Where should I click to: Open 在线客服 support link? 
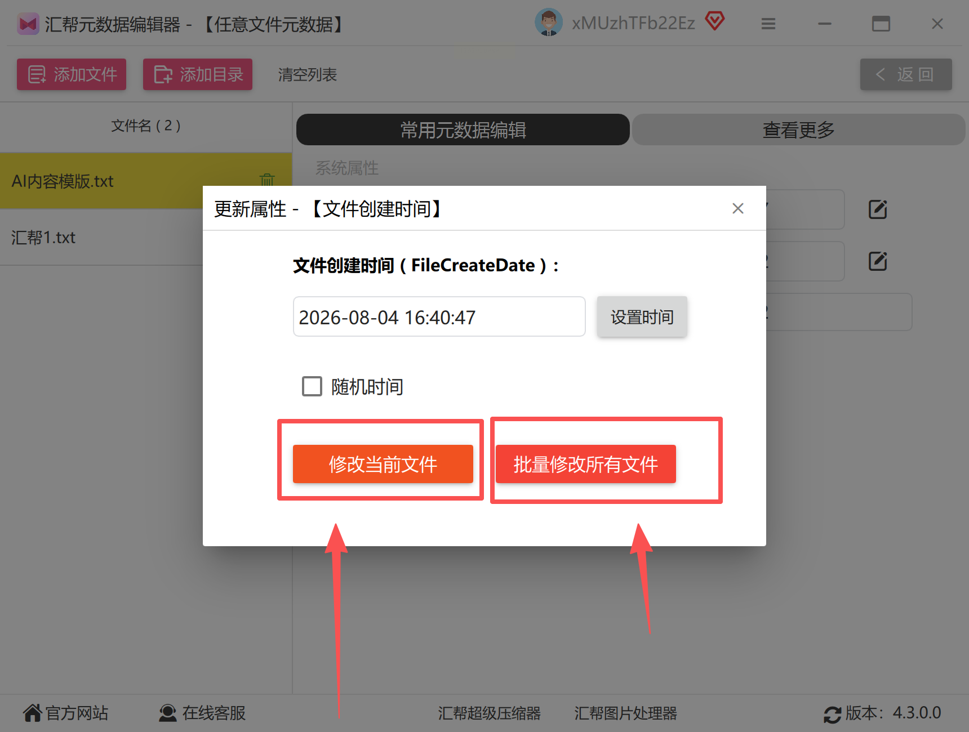202,713
